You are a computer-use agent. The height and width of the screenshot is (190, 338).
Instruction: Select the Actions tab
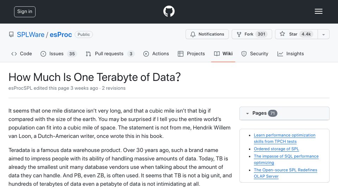156,53
